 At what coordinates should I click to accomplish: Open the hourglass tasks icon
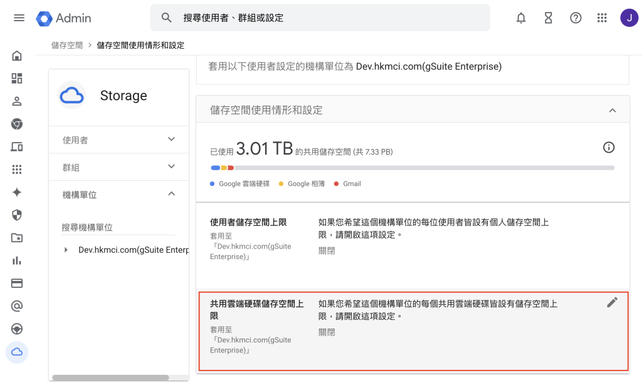pos(548,18)
